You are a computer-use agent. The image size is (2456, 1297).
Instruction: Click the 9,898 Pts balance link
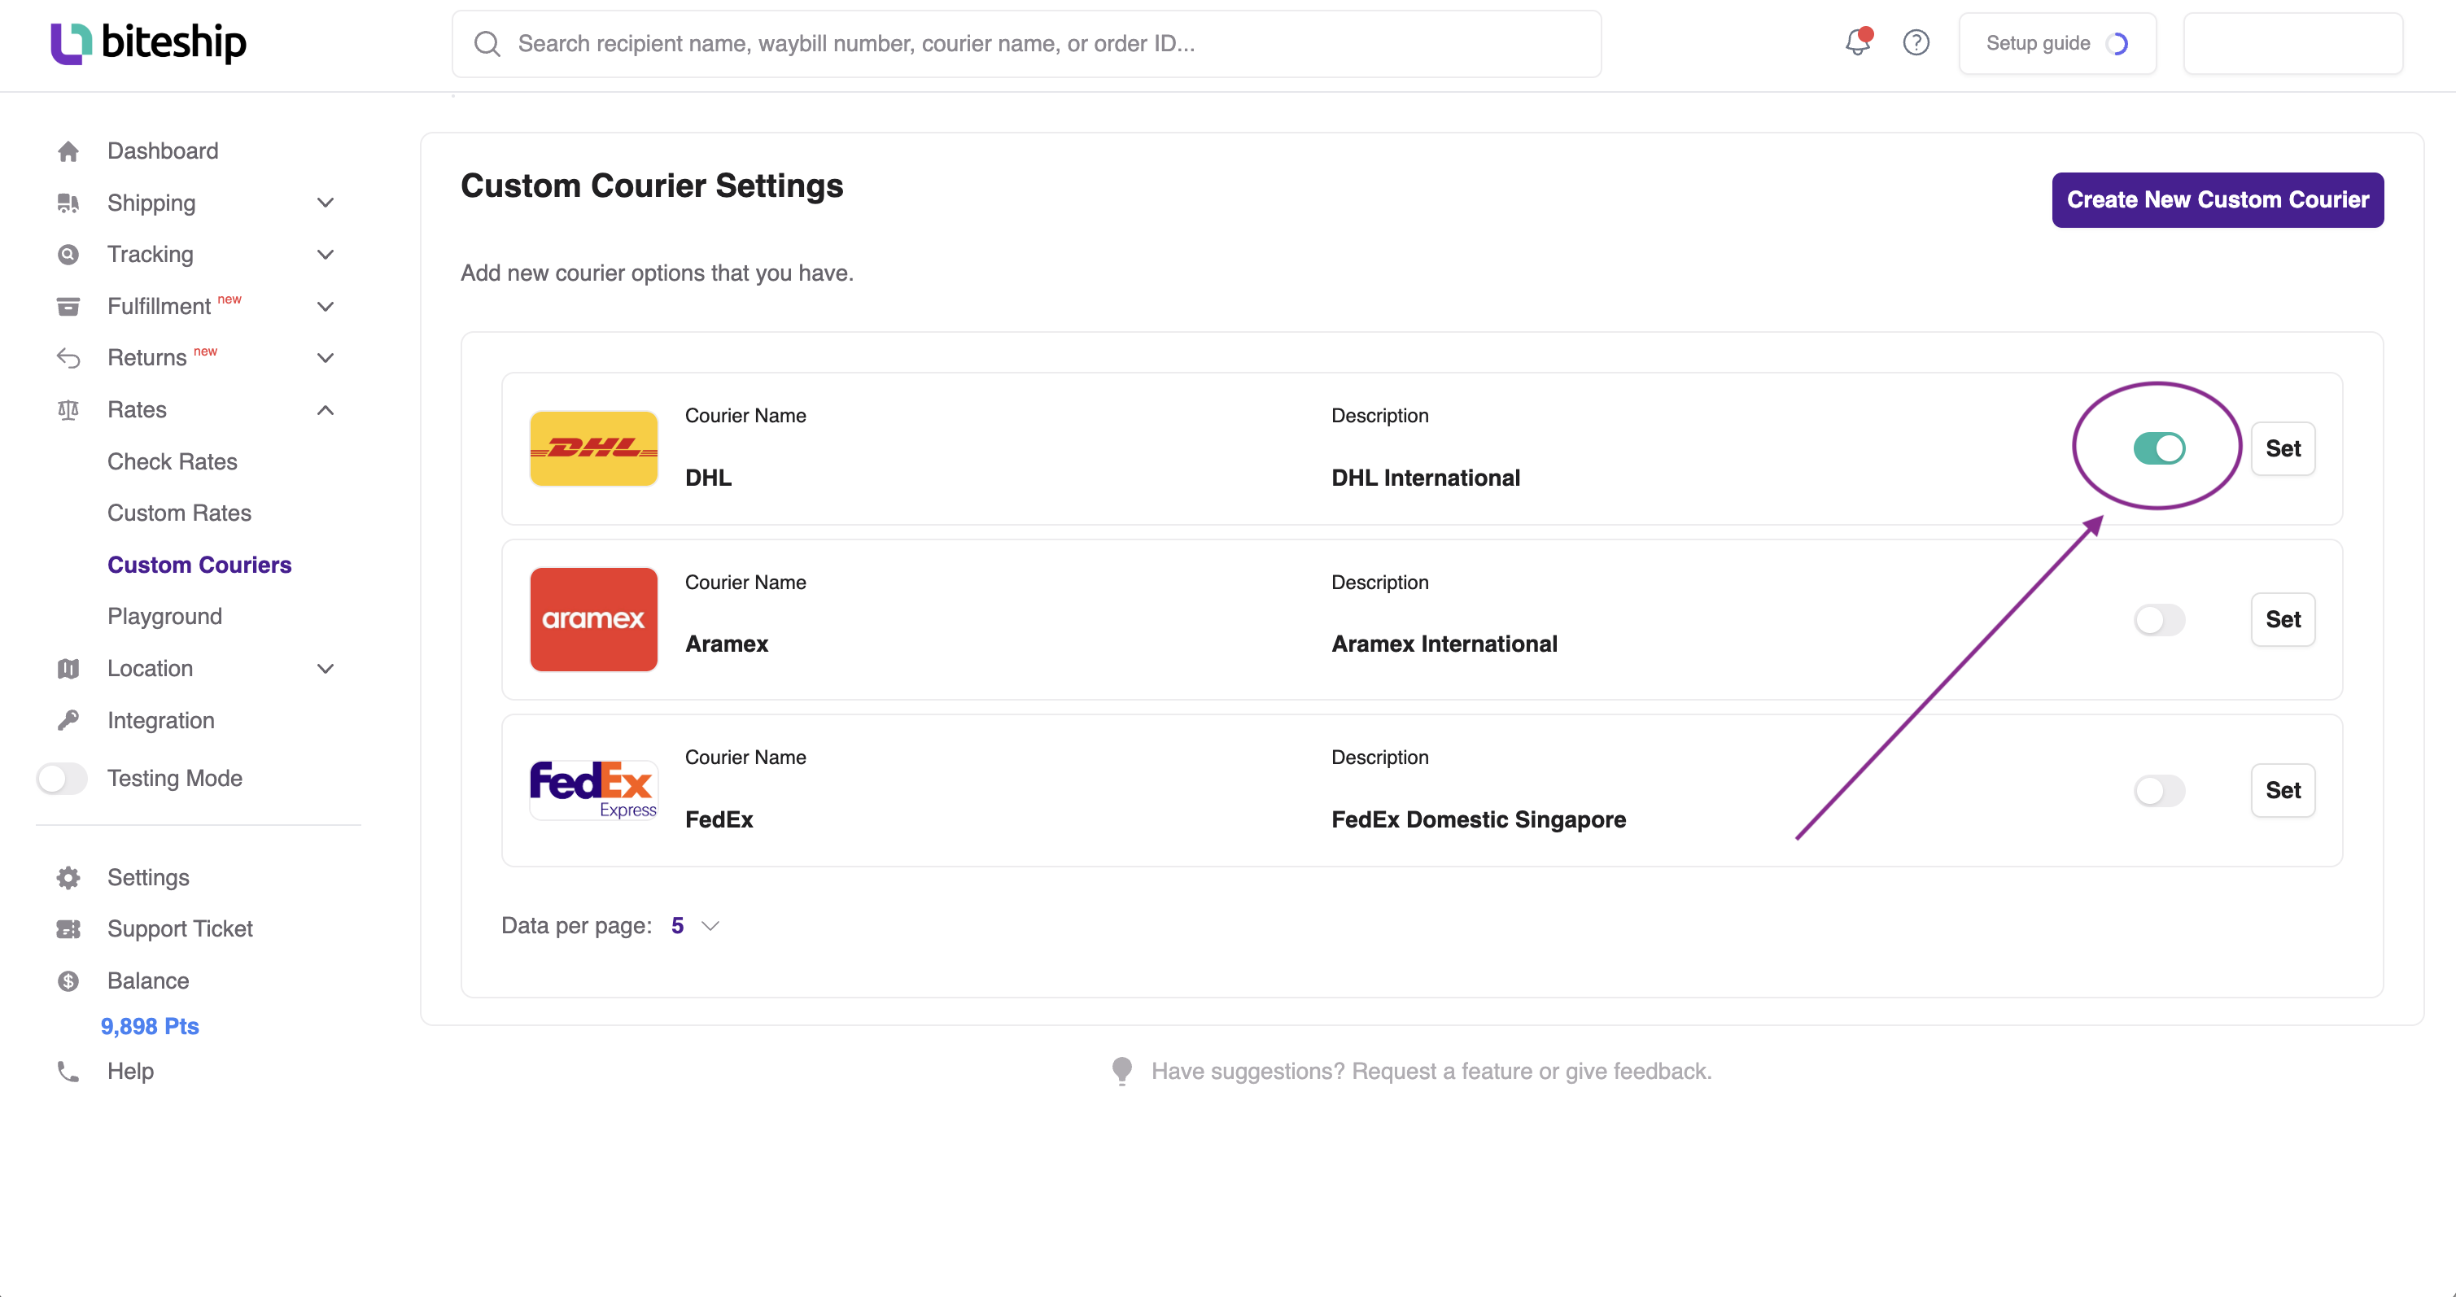coord(150,1026)
